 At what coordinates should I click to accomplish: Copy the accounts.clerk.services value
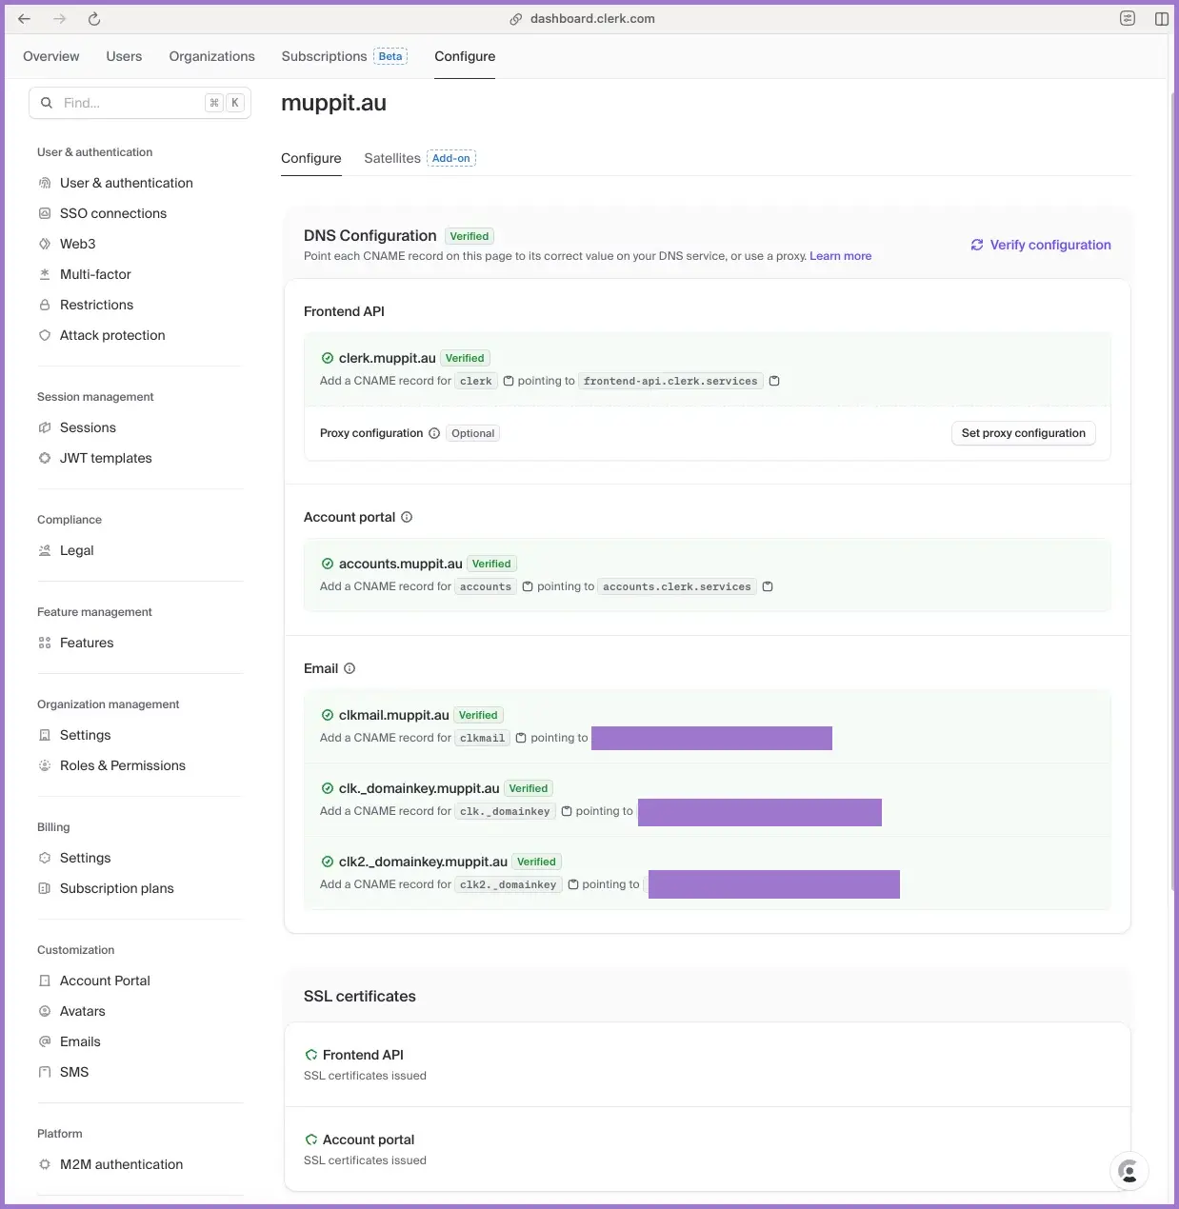(768, 586)
